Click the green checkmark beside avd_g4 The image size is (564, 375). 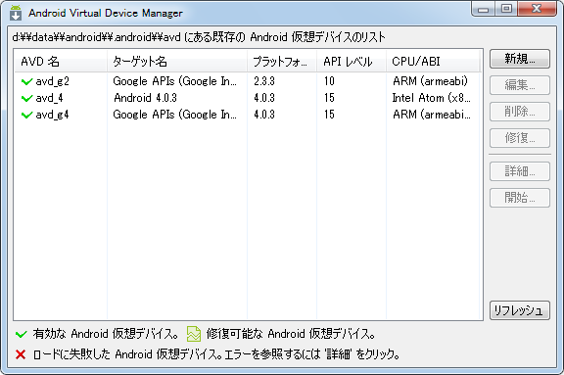click(27, 116)
